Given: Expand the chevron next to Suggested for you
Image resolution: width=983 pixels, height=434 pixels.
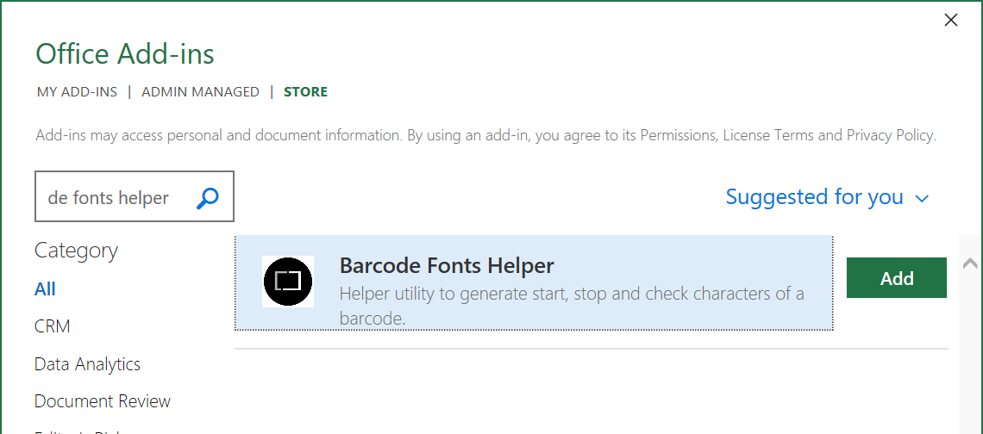Looking at the screenshot, I should click(921, 199).
